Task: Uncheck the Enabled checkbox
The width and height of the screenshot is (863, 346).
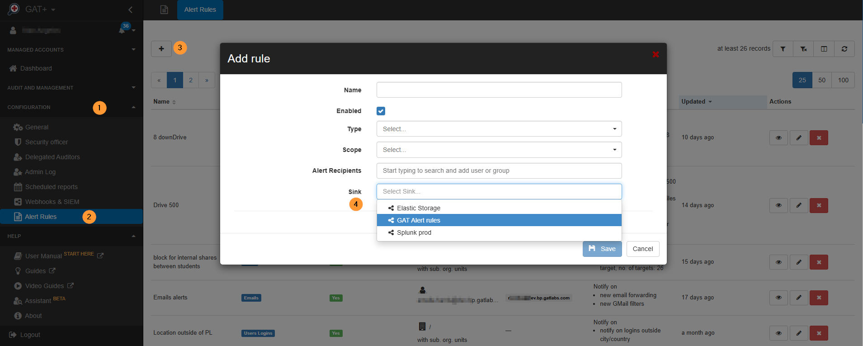Action: tap(381, 111)
